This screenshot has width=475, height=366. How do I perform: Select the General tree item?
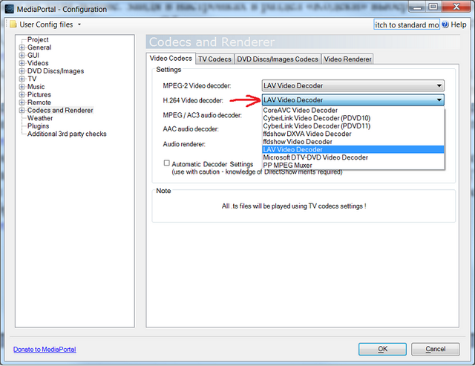(x=39, y=48)
